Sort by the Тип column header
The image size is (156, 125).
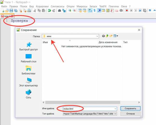pos(125,42)
